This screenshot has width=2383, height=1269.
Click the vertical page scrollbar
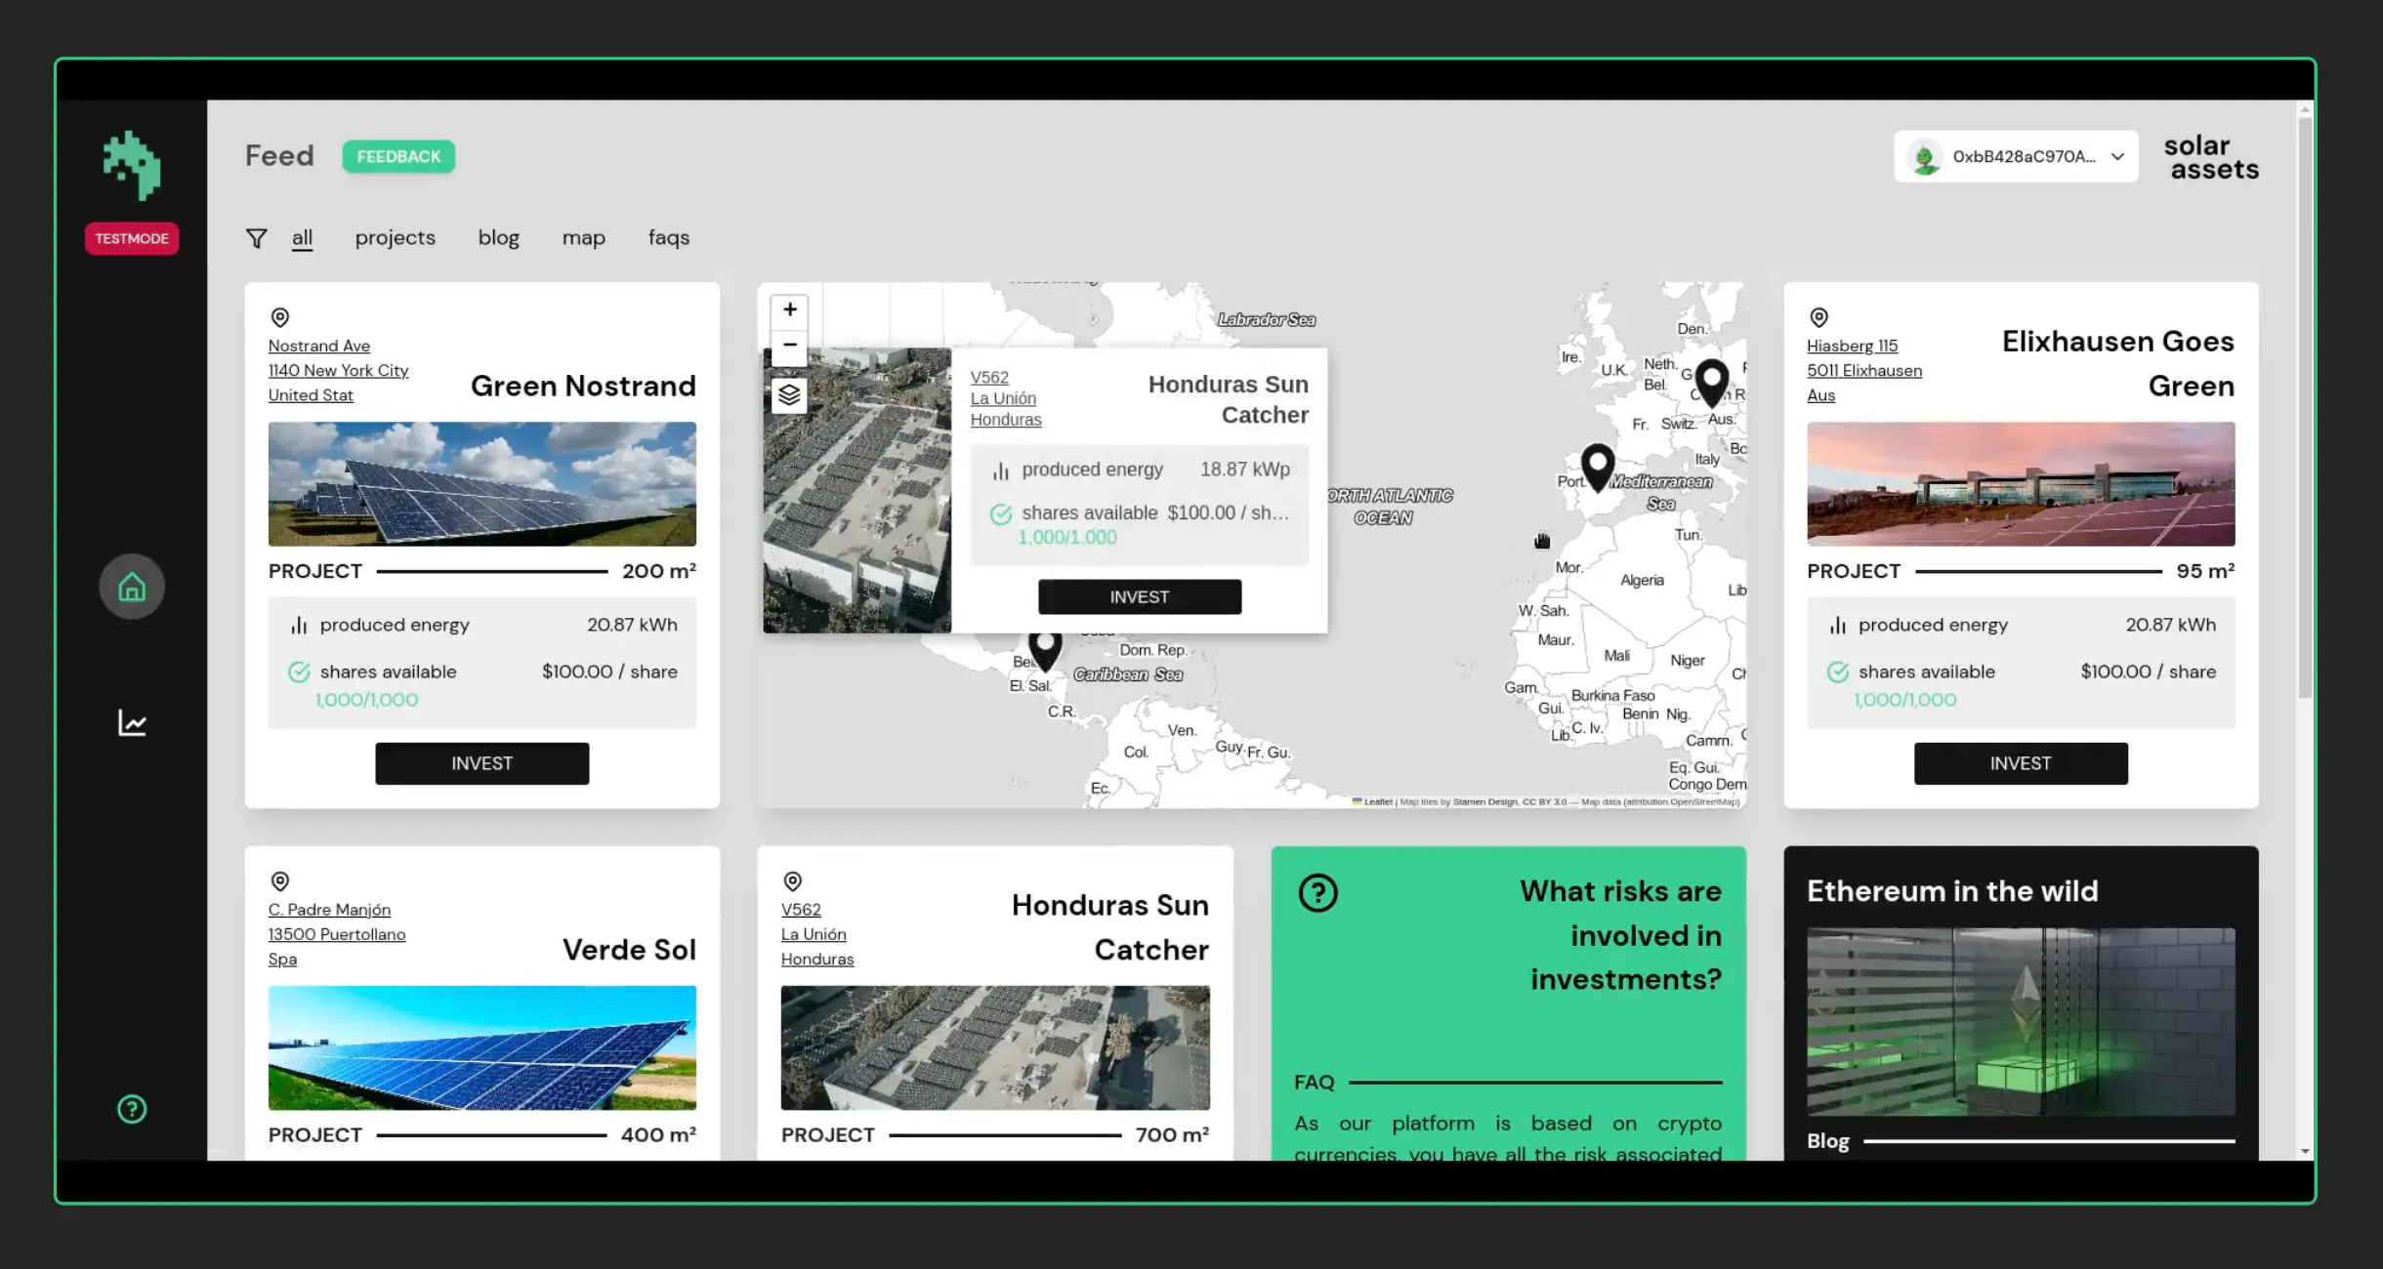pos(2305,410)
